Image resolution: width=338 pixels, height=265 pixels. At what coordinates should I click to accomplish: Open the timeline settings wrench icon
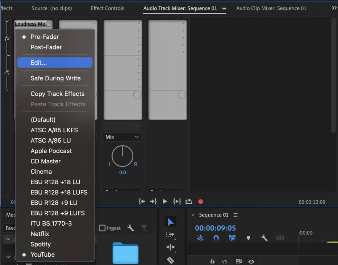coord(264,238)
